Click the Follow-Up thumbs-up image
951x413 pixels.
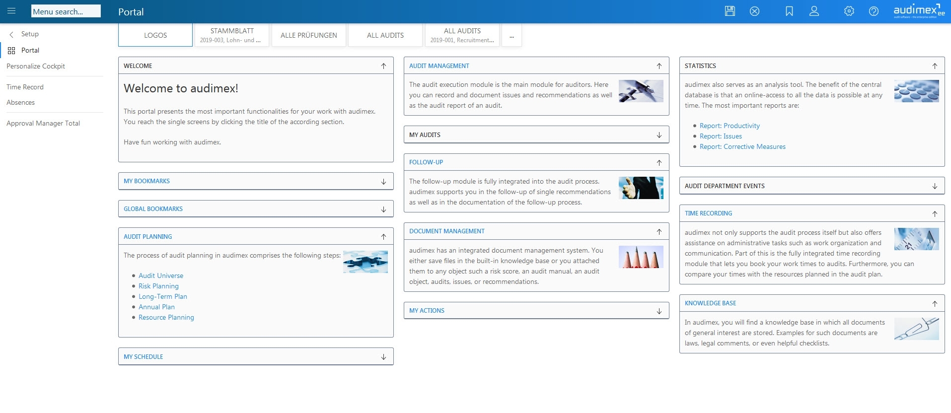641,188
